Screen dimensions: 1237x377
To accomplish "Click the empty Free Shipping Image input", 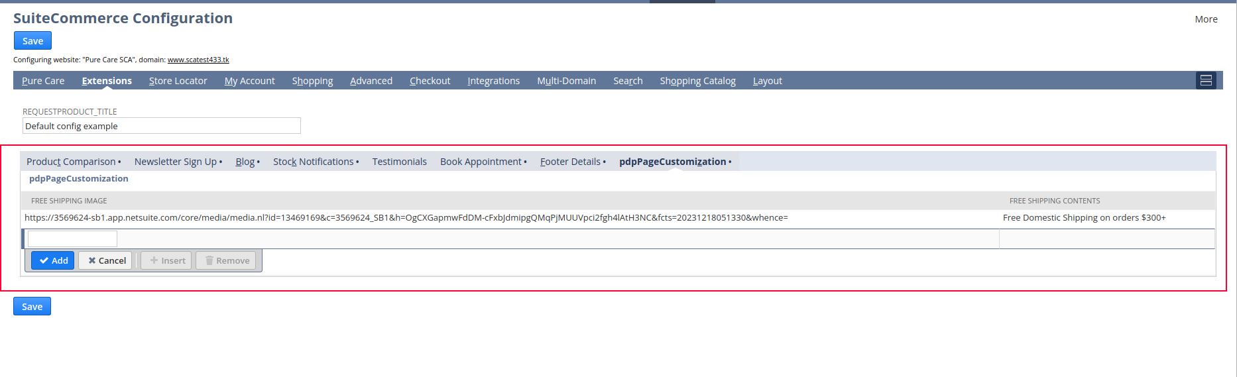I will 72,239.
